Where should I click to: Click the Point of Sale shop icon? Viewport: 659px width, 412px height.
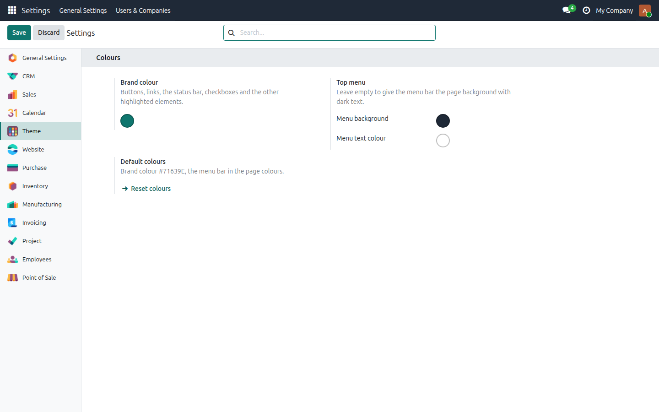tap(13, 277)
